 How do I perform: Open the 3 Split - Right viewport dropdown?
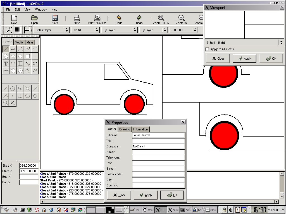[244, 43]
